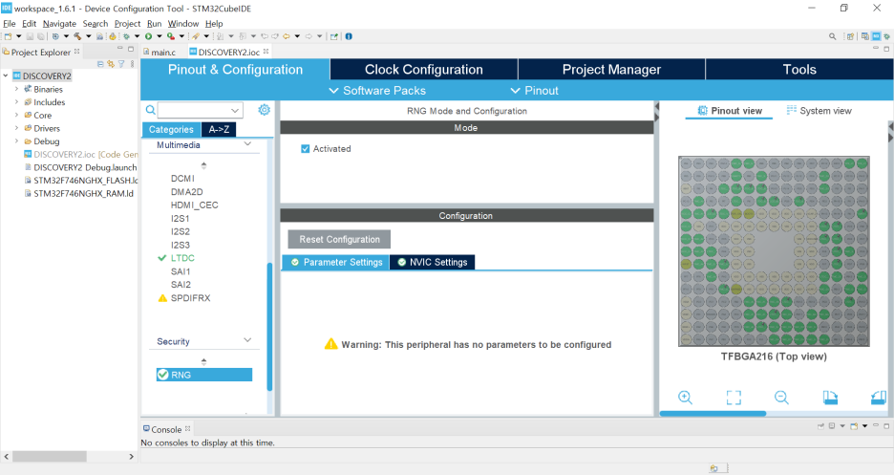
Task: Click the yellow back navigation arrow icon
Action: pyautogui.click(x=287, y=36)
